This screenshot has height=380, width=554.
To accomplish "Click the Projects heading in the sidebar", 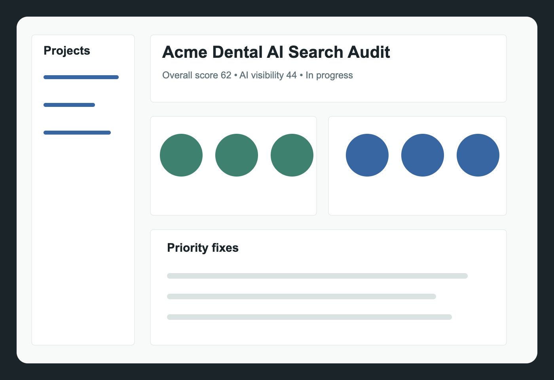I will [67, 51].
